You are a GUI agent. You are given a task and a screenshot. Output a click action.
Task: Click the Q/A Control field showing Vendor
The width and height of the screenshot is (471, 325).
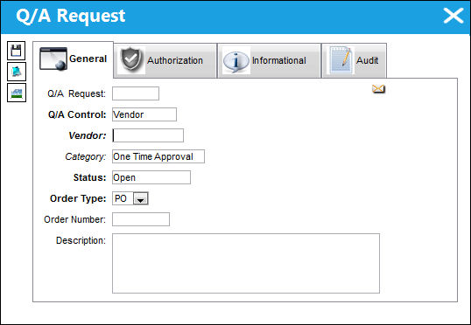[x=144, y=114]
